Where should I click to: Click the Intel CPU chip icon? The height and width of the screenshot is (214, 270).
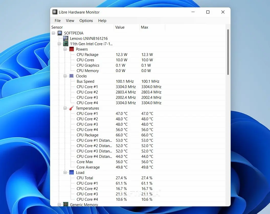[66, 44]
